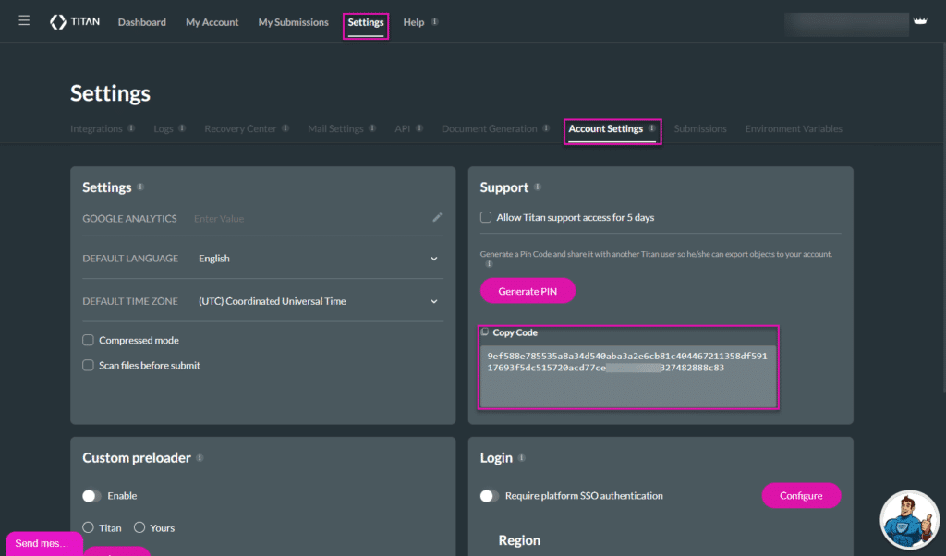This screenshot has height=556, width=946.
Task: Click the Copy Code icon
Action: click(486, 332)
